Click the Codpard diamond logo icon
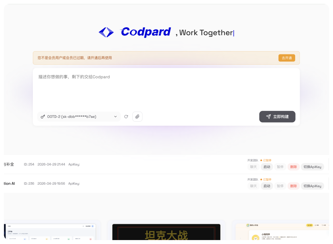 [106, 32]
